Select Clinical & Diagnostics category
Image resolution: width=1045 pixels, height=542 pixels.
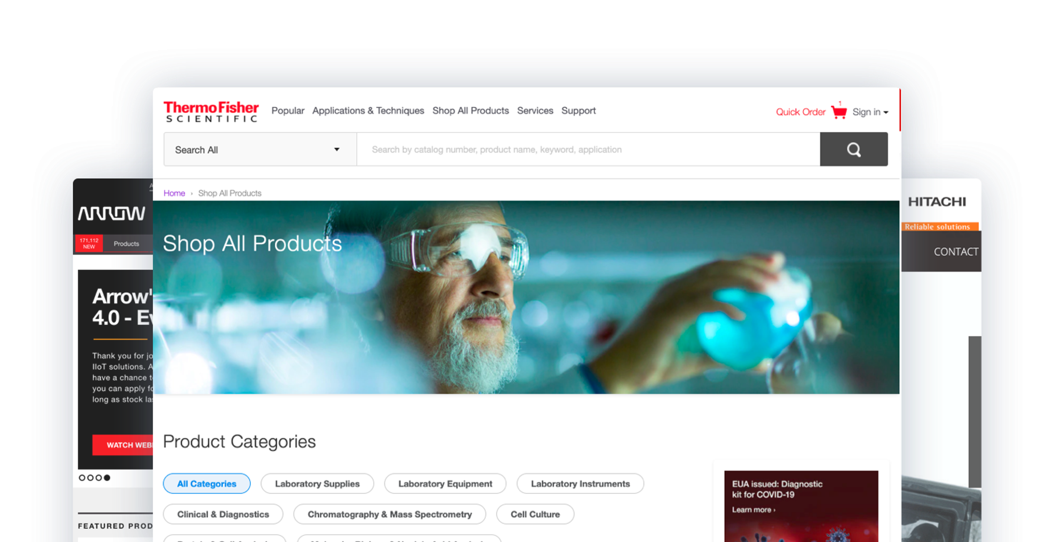click(223, 514)
